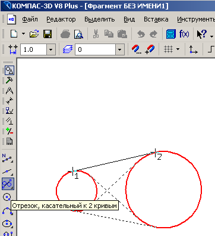The height and width of the screenshot is (236, 215).
Task: Toggle the Orthogonal drawing icon
Action: (211, 49)
